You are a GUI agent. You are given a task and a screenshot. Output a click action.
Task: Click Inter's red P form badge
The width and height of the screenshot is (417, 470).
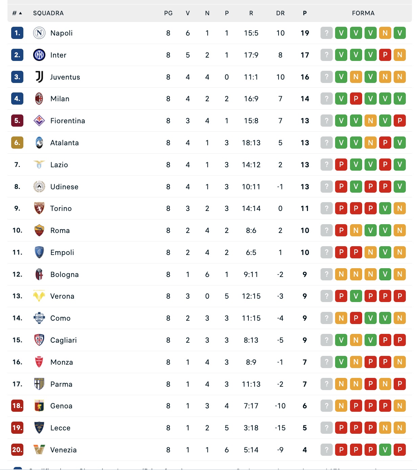pos(385,55)
